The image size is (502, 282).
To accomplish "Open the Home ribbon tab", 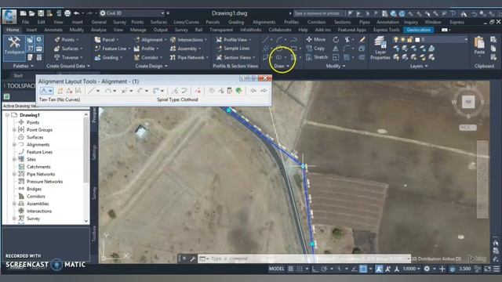I will (13, 30).
